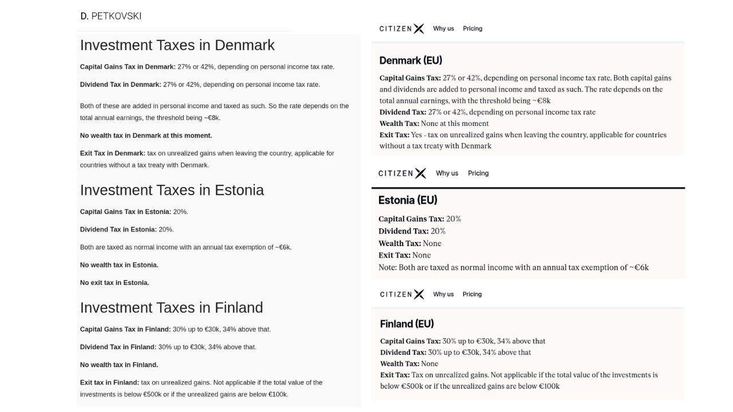733x412 pixels.
Task: Click the CitizenX logo above the Denmark section
Action: point(401,29)
